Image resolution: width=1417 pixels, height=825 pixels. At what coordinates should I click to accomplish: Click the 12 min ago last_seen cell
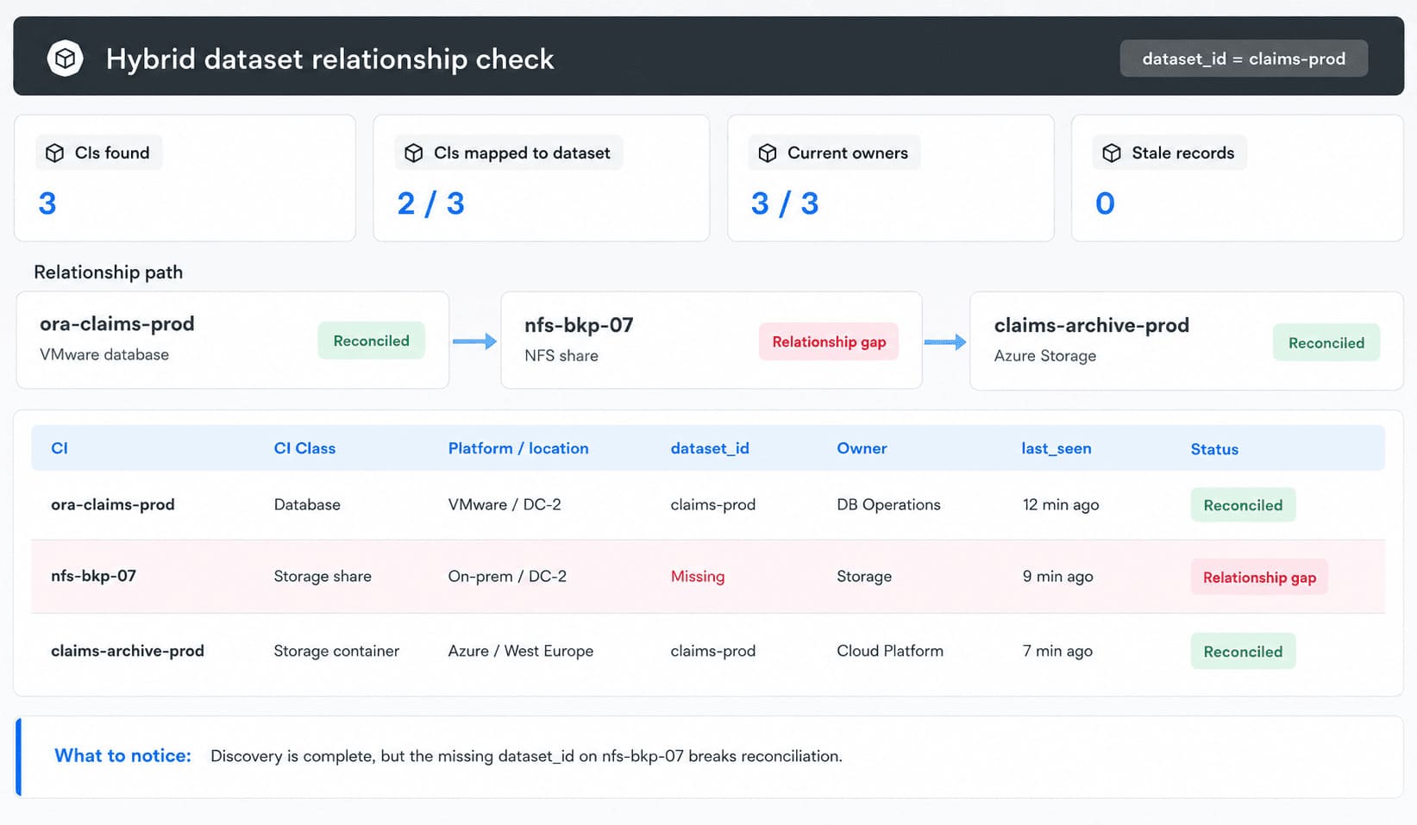(1061, 504)
